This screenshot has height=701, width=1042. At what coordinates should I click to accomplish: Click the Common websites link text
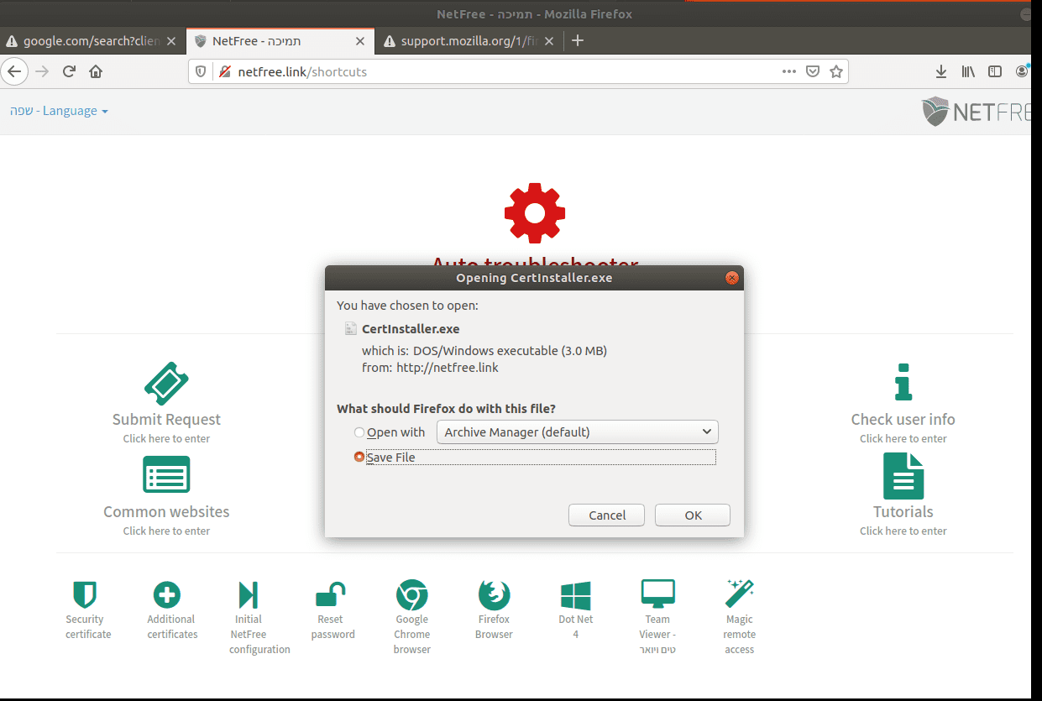coord(166,511)
